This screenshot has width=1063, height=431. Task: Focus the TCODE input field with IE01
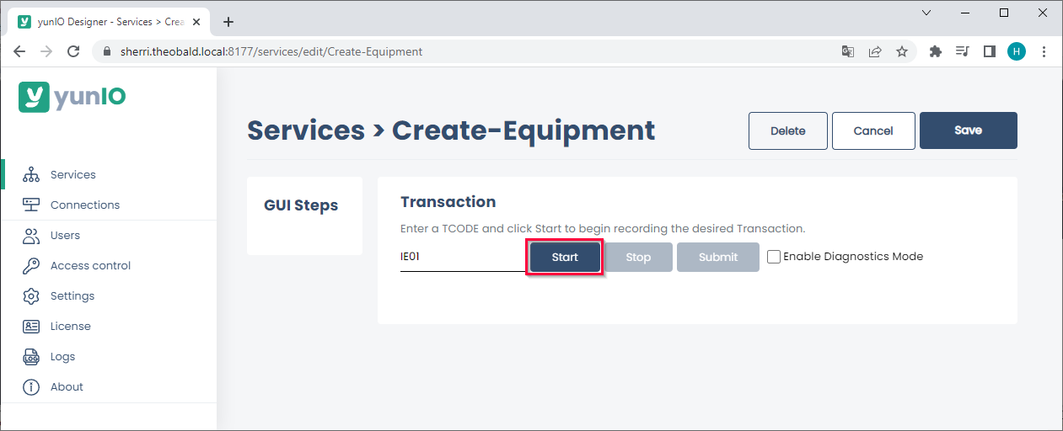[x=463, y=258]
